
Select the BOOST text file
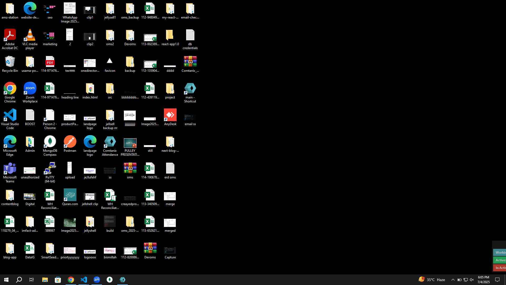point(30,117)
